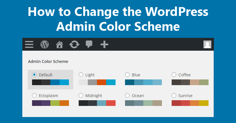Viewport: 236px width, 123px height.
Task: Click the WordPress logo icon
Action: 45,44
